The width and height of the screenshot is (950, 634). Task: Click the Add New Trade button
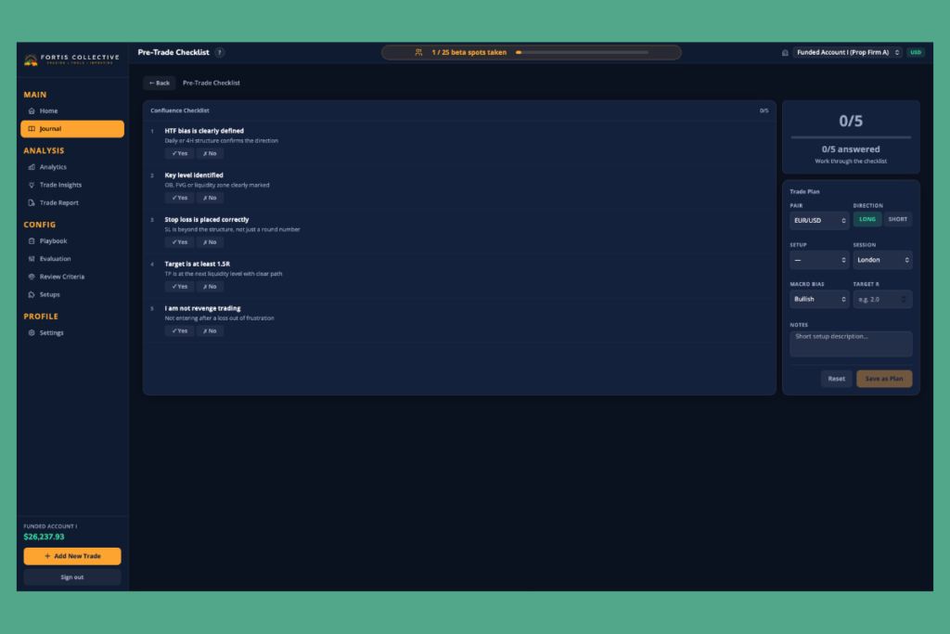coord(72,556)
